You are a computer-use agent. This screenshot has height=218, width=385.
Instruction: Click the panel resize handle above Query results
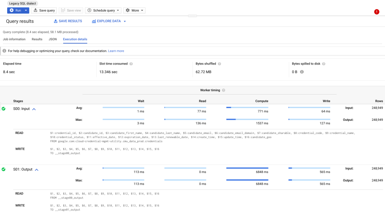[x=192, y=16]
